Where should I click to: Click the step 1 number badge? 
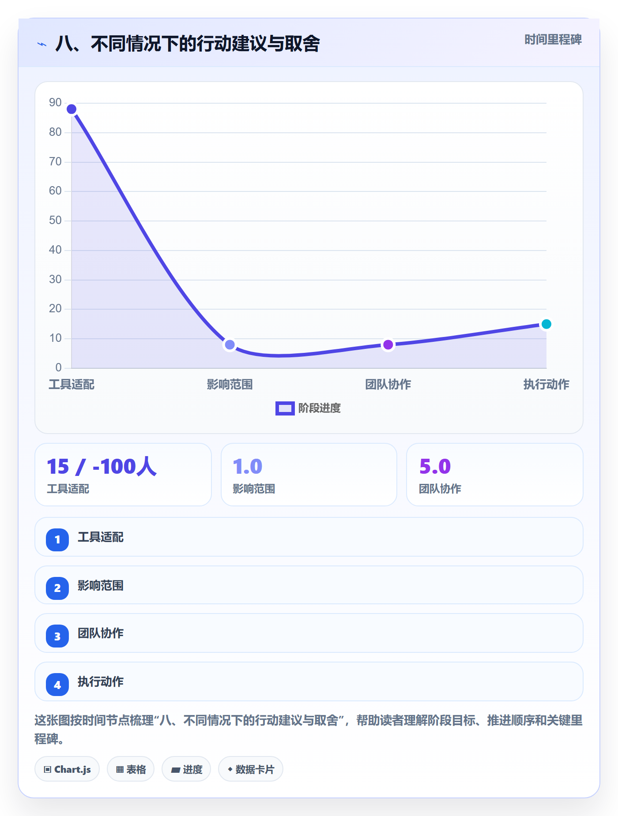point(57,539)
